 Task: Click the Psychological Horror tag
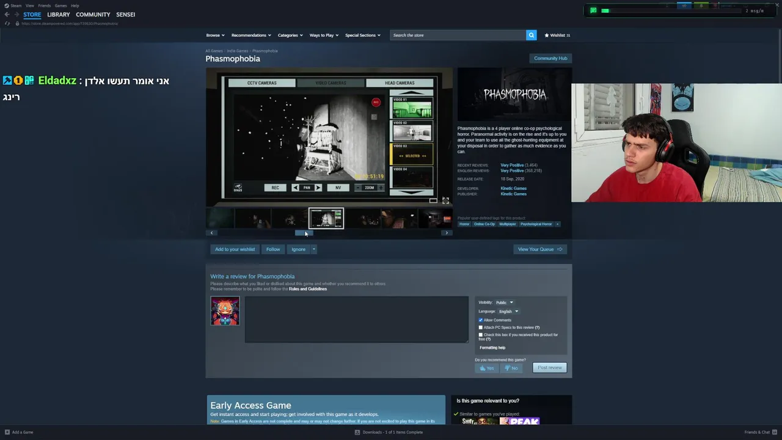point(536,224)
